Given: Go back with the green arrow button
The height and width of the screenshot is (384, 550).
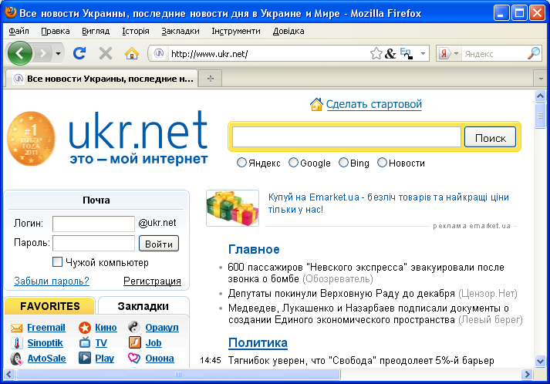Looking at the screenshot, I should (x=19, y=53).
